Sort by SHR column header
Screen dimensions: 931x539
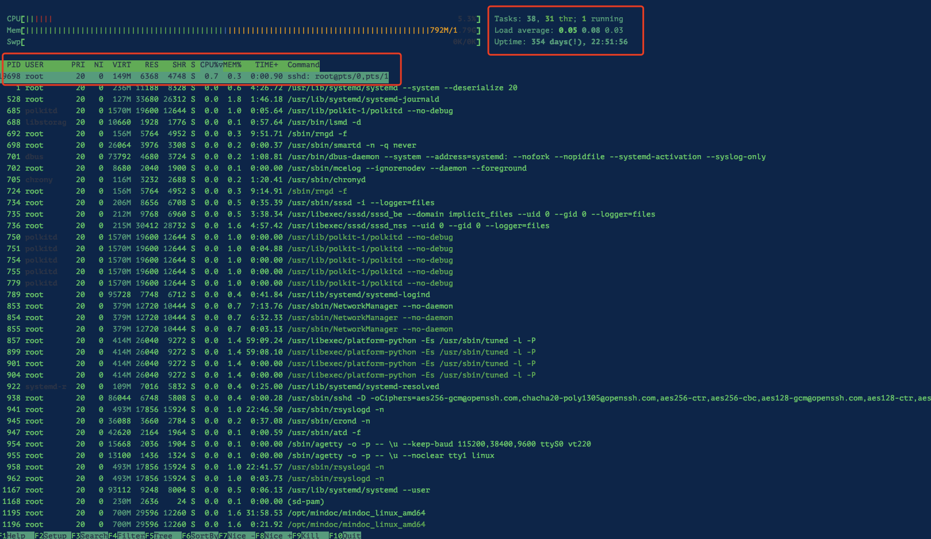[179, 65]
